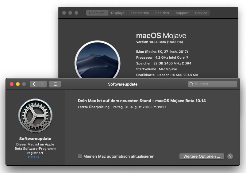The height and width of the screenshot is (173, 246).
Task: Go forward with the right chevron button
Action: coord(42,84)
